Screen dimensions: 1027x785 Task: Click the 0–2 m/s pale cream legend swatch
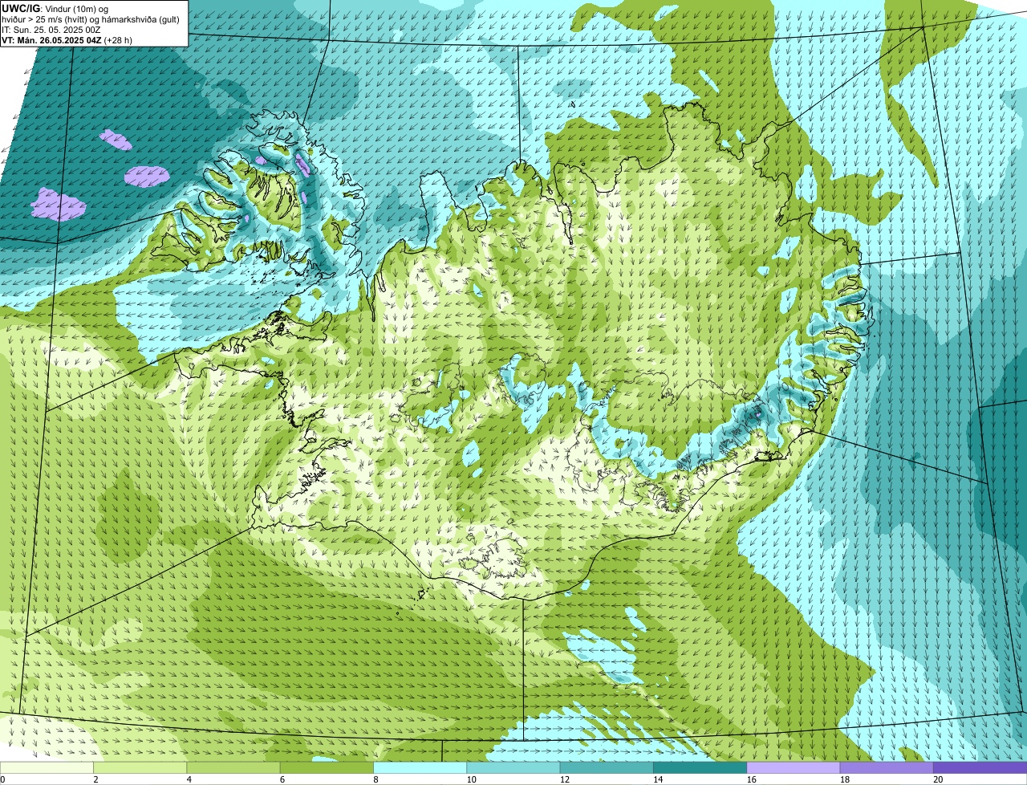coord(47,768)
